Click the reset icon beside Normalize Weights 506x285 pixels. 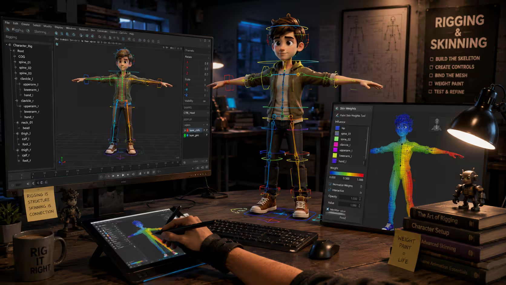[361, 187]
